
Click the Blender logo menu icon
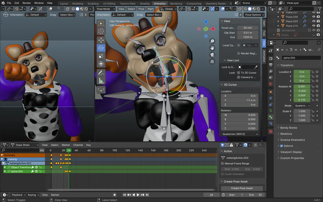pos(3,3)
